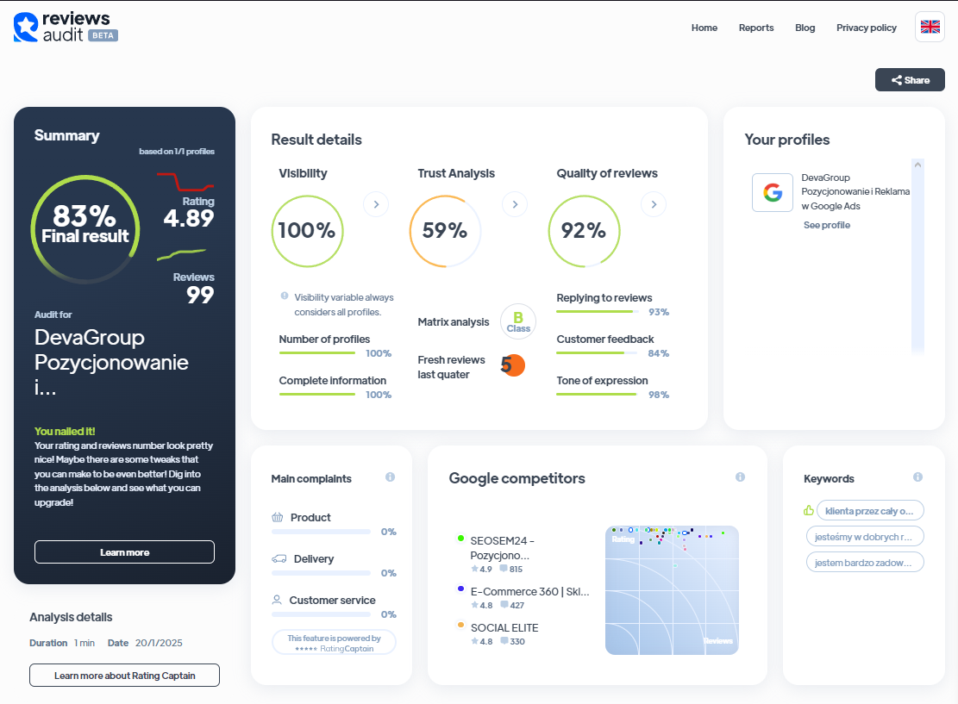Open the Privacy policy menu link
This screenshot has height=704, width=958.
point(867,28)
